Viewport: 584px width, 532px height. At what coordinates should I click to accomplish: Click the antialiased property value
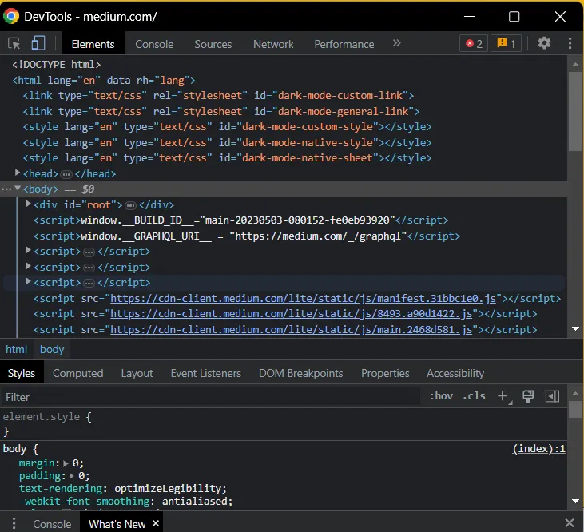[194, 502]
